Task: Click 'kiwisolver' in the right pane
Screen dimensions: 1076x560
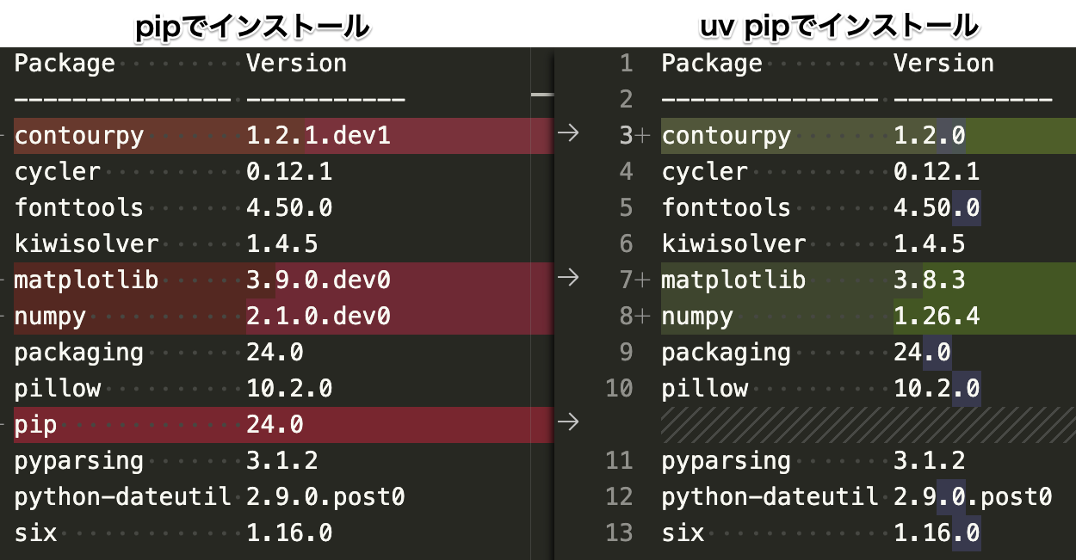Action: tap(733, 244)
